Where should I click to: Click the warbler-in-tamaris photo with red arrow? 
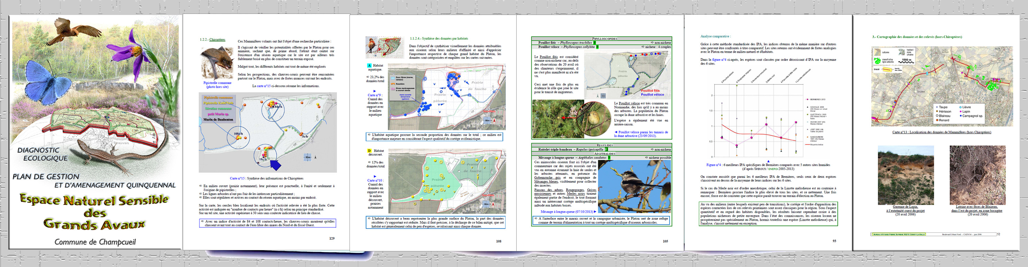click(x=572, y=119)
